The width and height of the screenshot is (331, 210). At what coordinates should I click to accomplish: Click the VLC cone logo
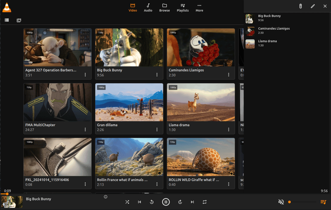click(x=7, y=7)
